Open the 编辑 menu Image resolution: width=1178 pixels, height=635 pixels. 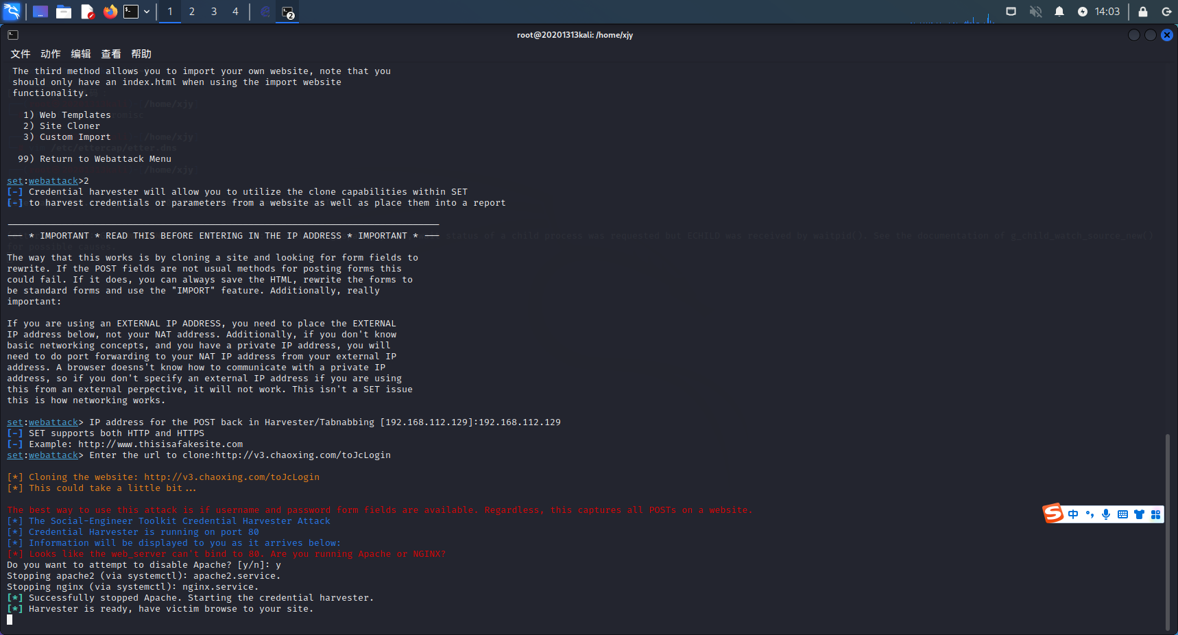(81, 54)
